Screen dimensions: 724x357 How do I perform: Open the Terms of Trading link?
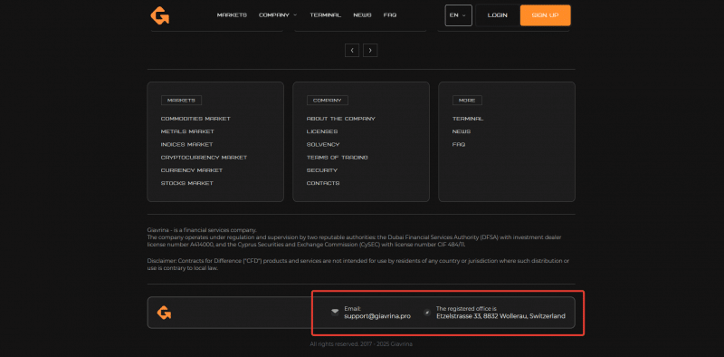pos(337,158)
